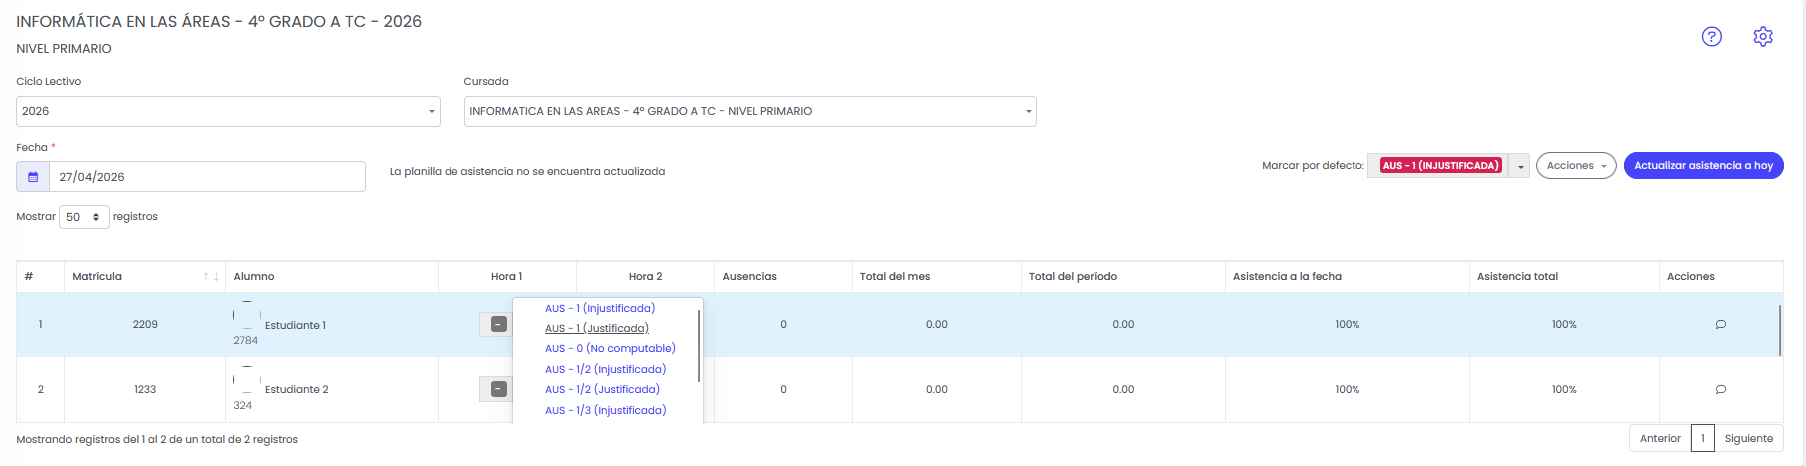Open the Acciones dropdown button

pos(1576,166)
